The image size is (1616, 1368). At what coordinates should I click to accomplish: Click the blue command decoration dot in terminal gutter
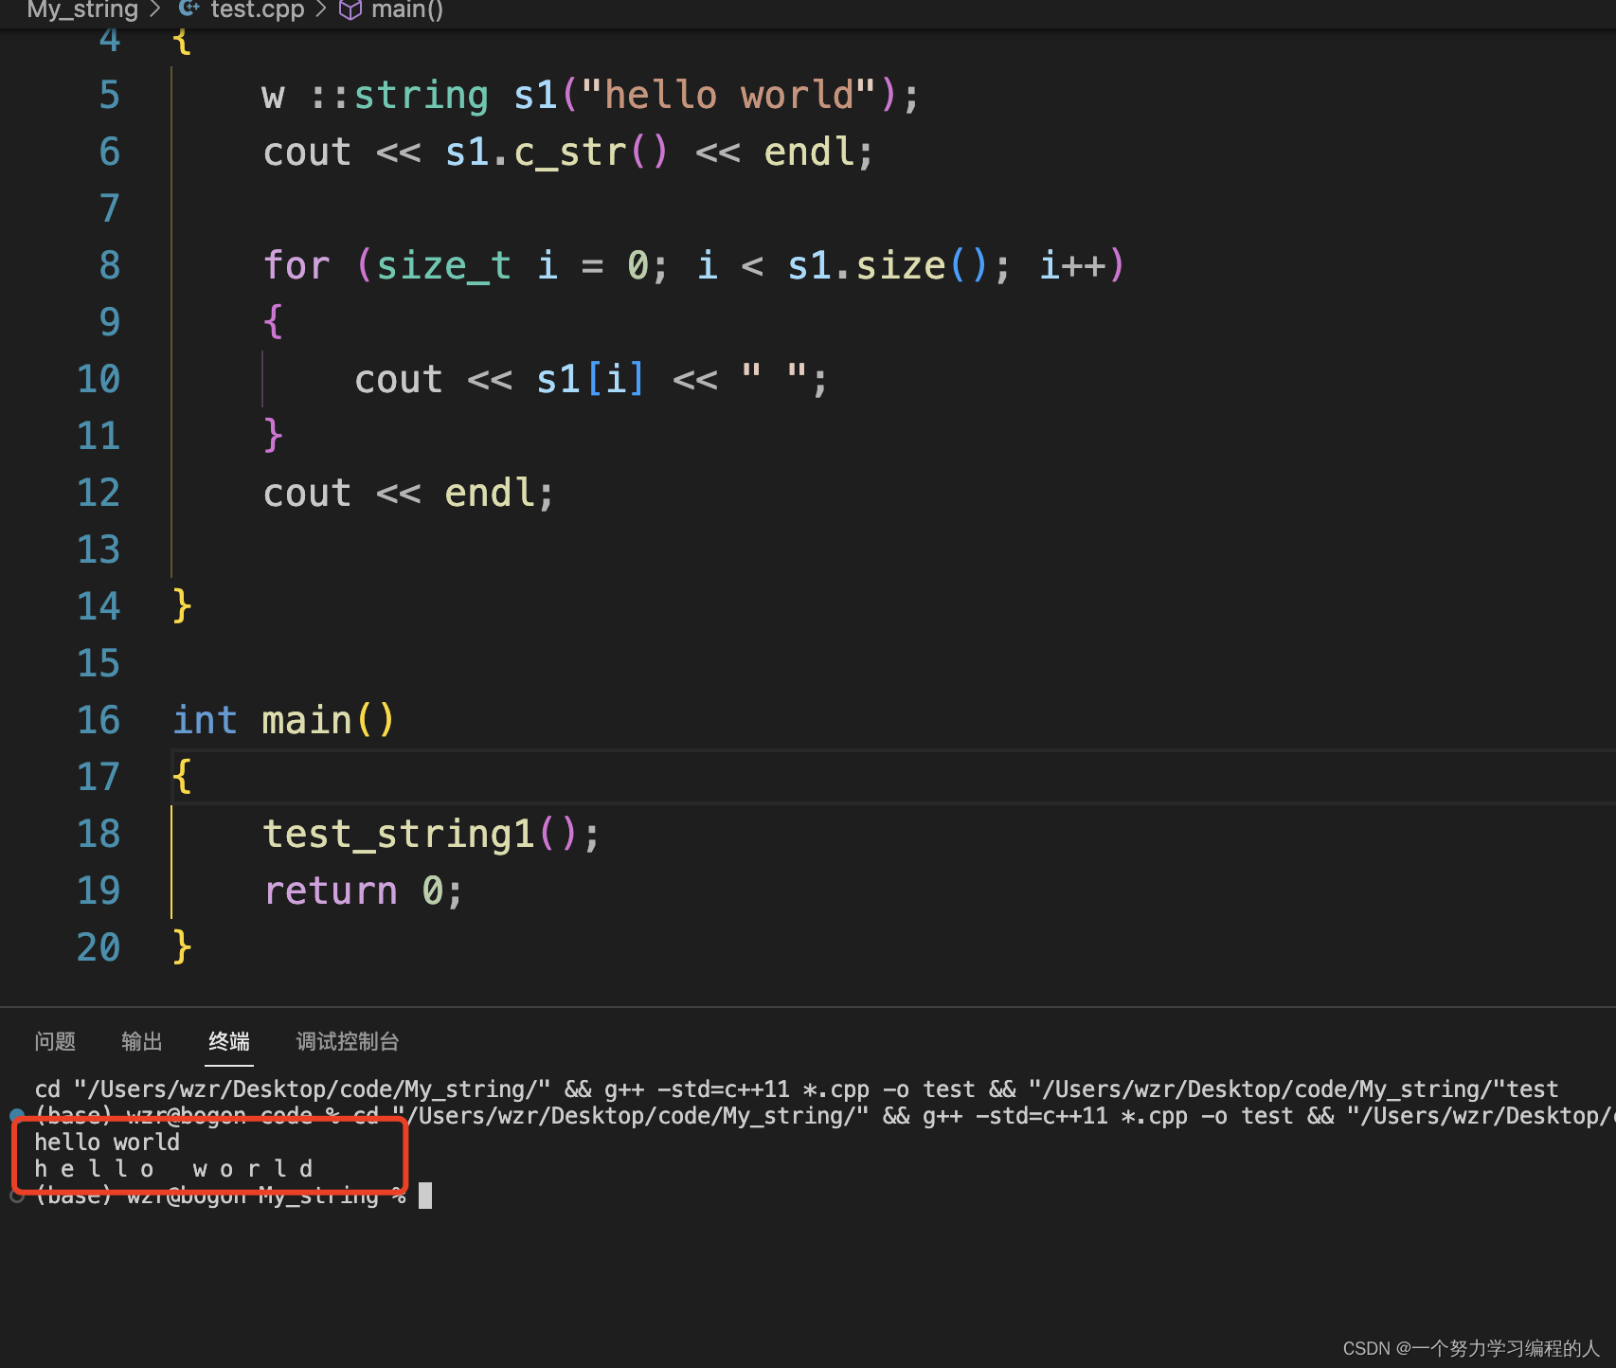point(15,1115)
